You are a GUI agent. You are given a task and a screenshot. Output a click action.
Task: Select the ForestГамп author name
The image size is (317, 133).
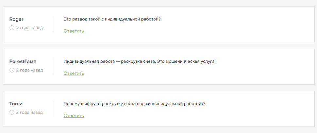click(23, 61)
